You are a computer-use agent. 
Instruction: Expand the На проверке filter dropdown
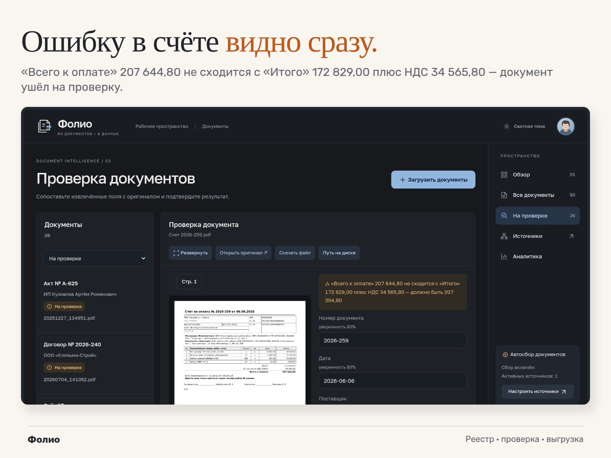(x=95, y=258)
